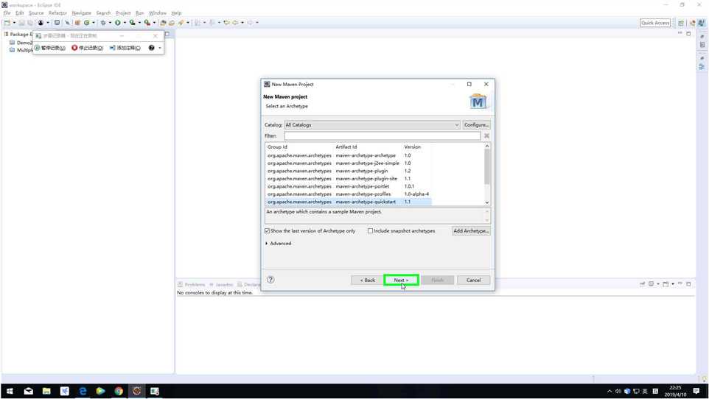Click the archetype list vertical scrollbar
This screenshot has width=709, height=399.
(x=487, y=174)
